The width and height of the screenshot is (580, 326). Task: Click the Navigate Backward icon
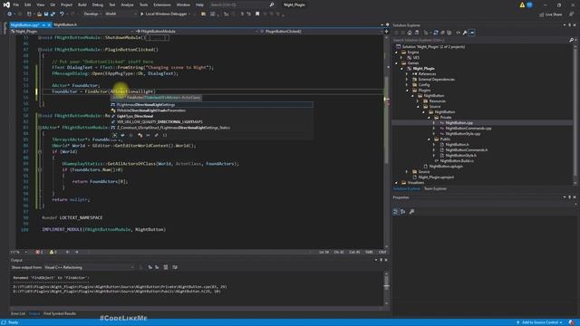tap(9, 14)
